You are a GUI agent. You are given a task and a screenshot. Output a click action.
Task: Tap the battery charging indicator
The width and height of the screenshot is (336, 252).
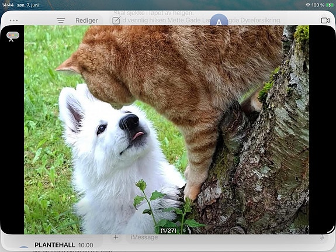(x=330, y=5)
